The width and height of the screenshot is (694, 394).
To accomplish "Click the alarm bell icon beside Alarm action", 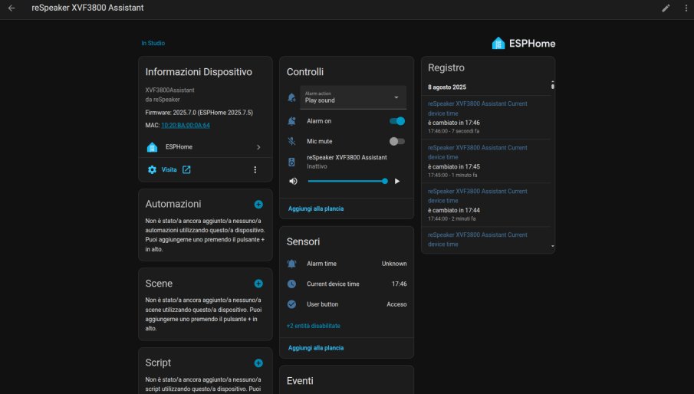I will (291, 97).
